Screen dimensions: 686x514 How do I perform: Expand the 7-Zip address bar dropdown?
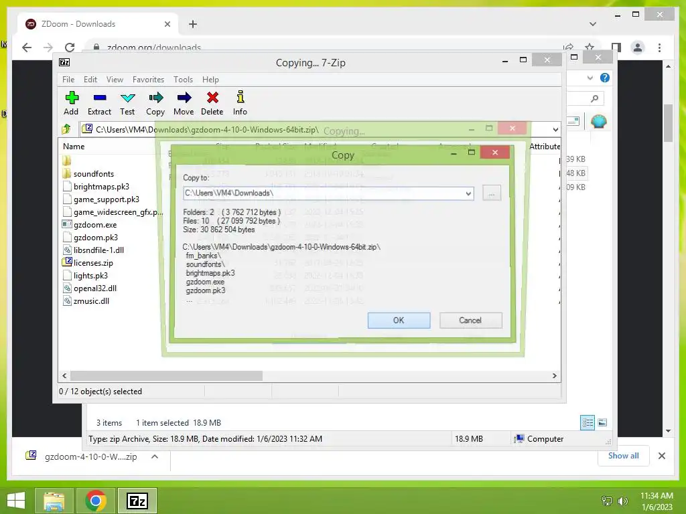click(555, 129)
